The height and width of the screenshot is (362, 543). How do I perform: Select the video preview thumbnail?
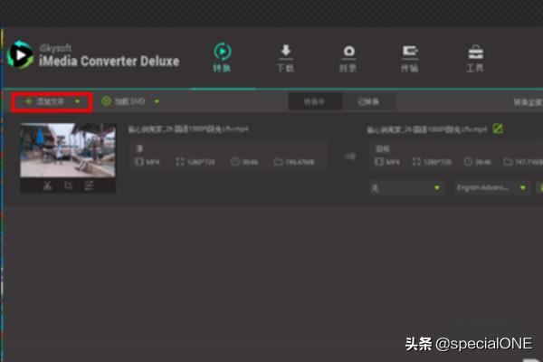pyautogui.click(x=68, y=150)
